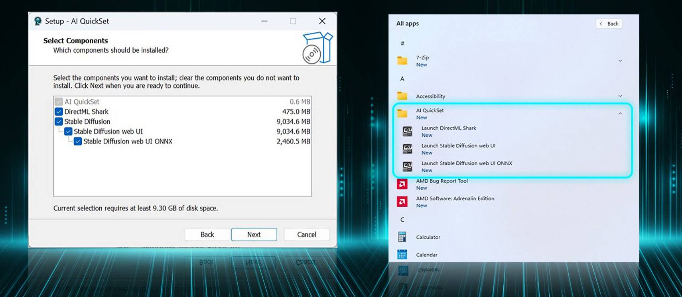682x297 pixels.
Task: Go Back from All apps list
Action: (x=609, y=24)
